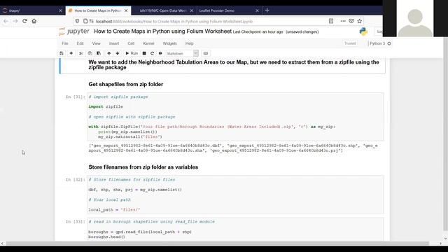
Task: Click the tracking protection shield icon
Action: click(x=77, y=21)
